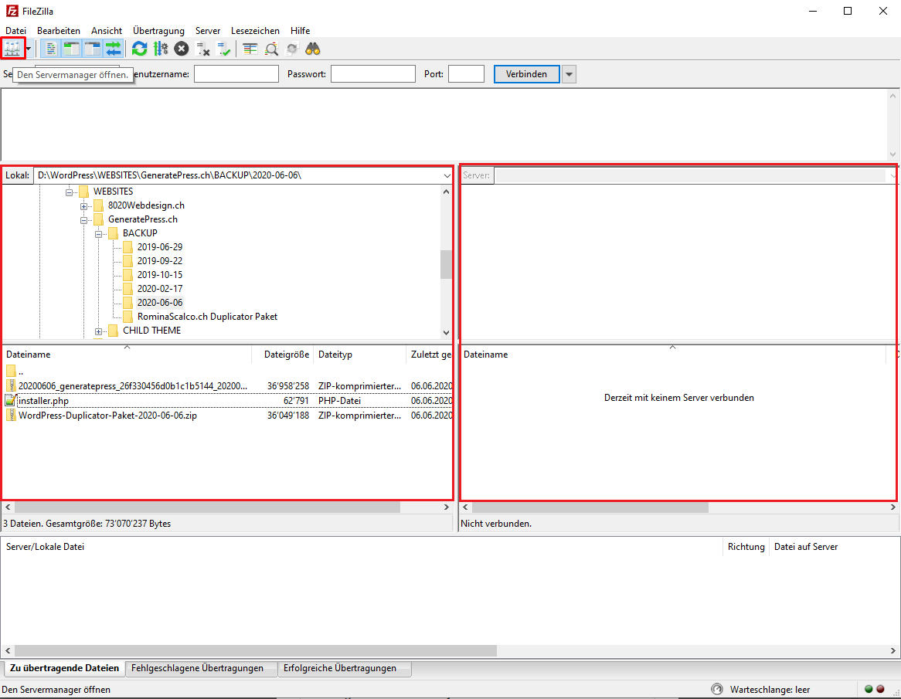Screen dimensions: 901x699
Task: Expand 8020Webdesign.ch tree node
Action: tap(84, 205)
